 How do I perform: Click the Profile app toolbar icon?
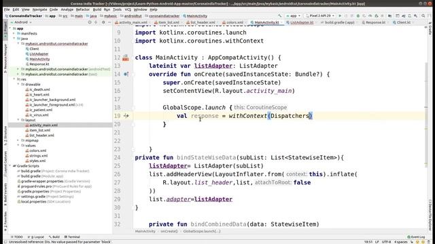[370, 16]
